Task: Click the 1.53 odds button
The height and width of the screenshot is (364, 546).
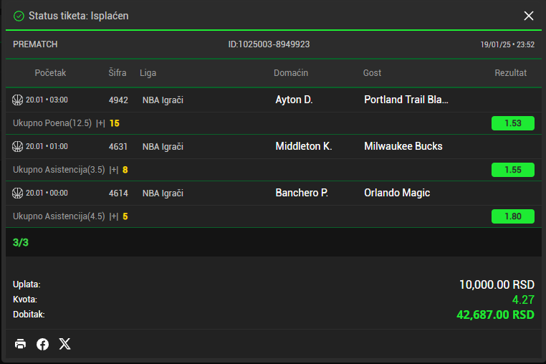Action: [512, 123]
